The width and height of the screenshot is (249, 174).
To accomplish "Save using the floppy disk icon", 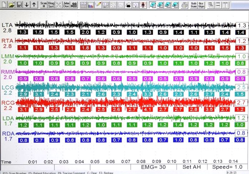I will pyautogui.click(x=19, y=5).
